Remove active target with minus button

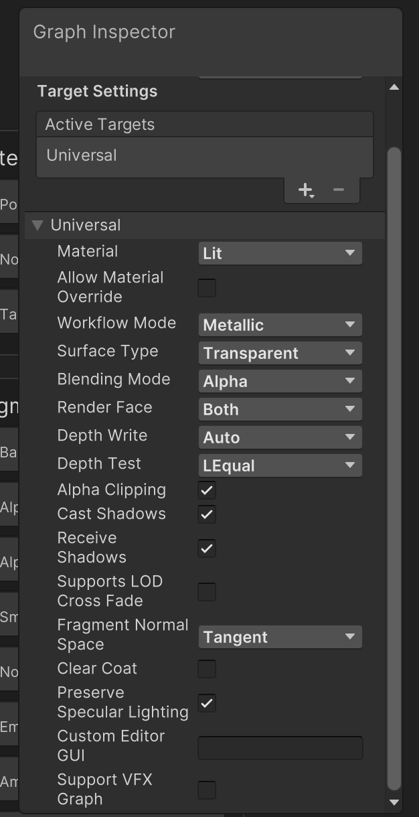pyautogui.click(x=339, y=190)
